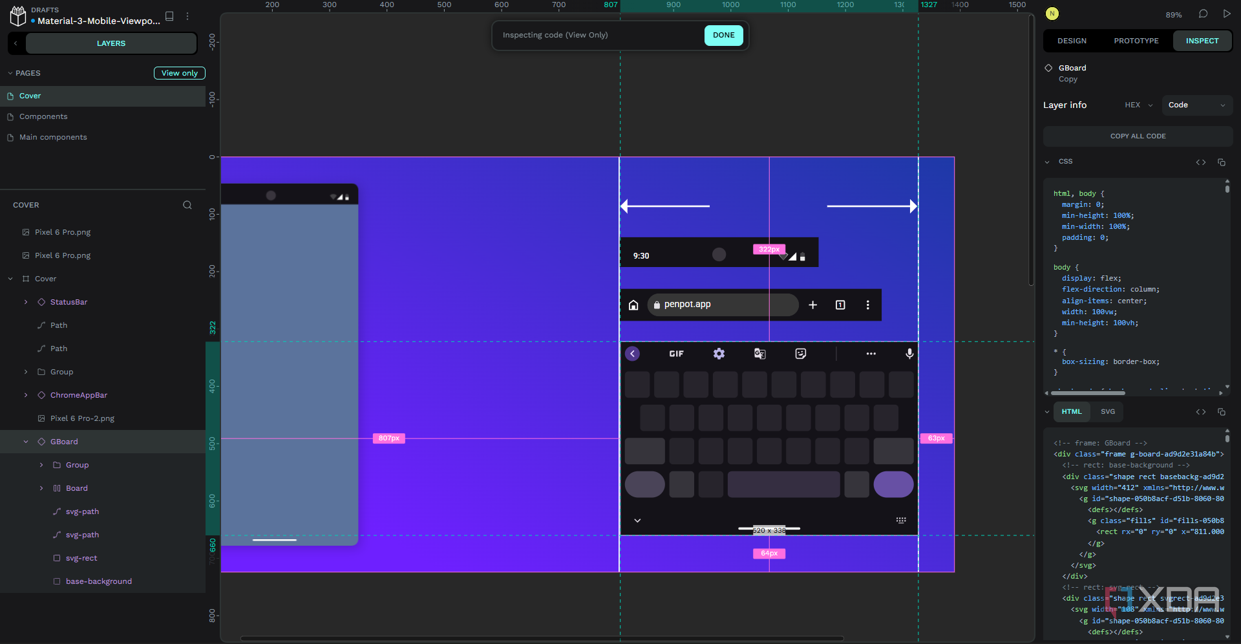Viewport: 1241px width, 644px height.
Task: Copy the CSS code to clipboard
Action: (1222, 162)
